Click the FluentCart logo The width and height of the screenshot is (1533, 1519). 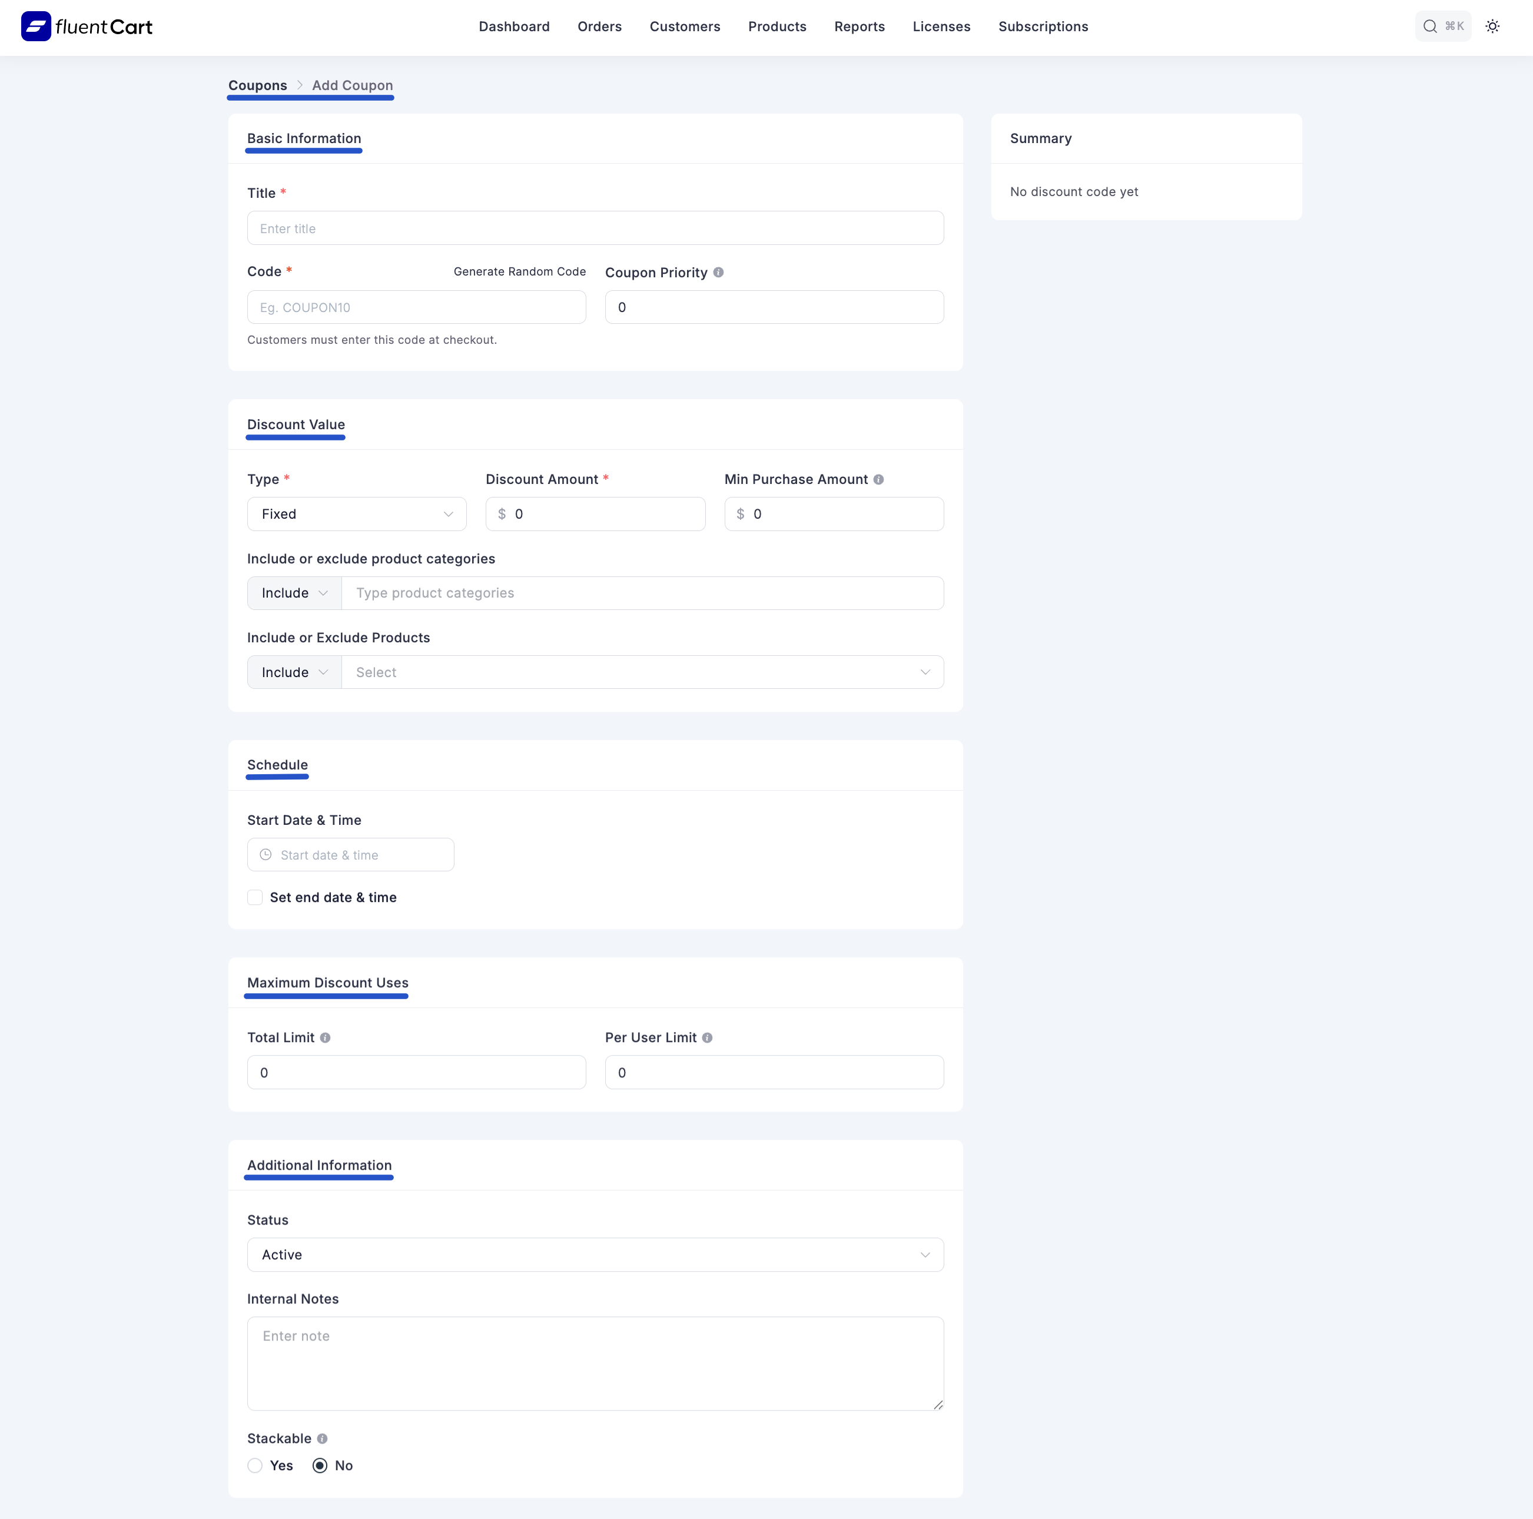86,26
